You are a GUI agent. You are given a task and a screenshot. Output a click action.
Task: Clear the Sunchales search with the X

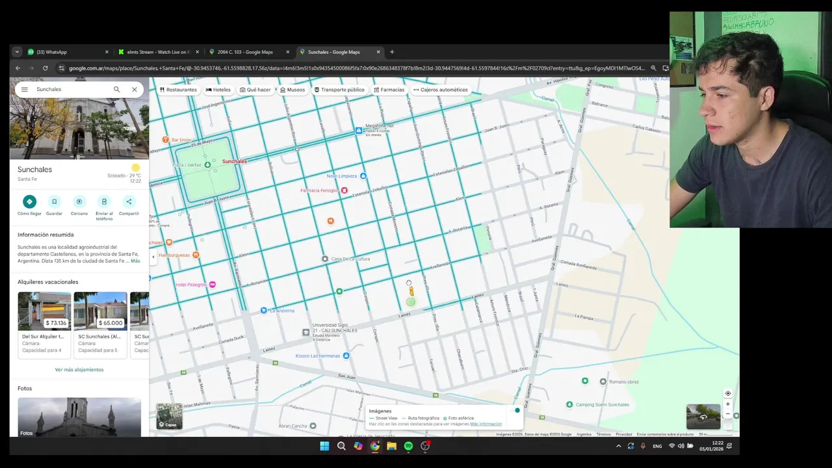(135, 90)
